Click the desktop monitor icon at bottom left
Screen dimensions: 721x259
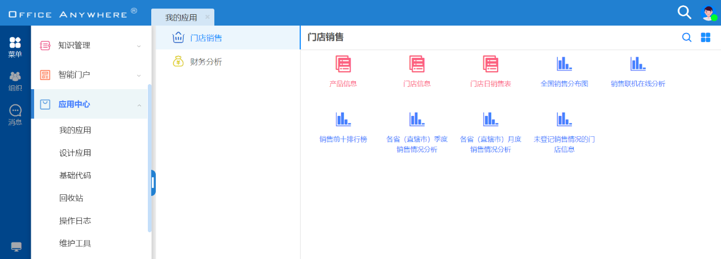(16, 247)
